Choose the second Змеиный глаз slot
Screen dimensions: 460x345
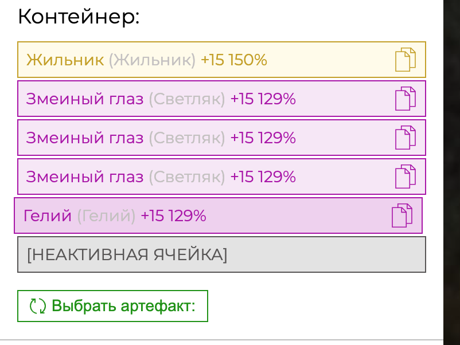(x=221, y=138)
